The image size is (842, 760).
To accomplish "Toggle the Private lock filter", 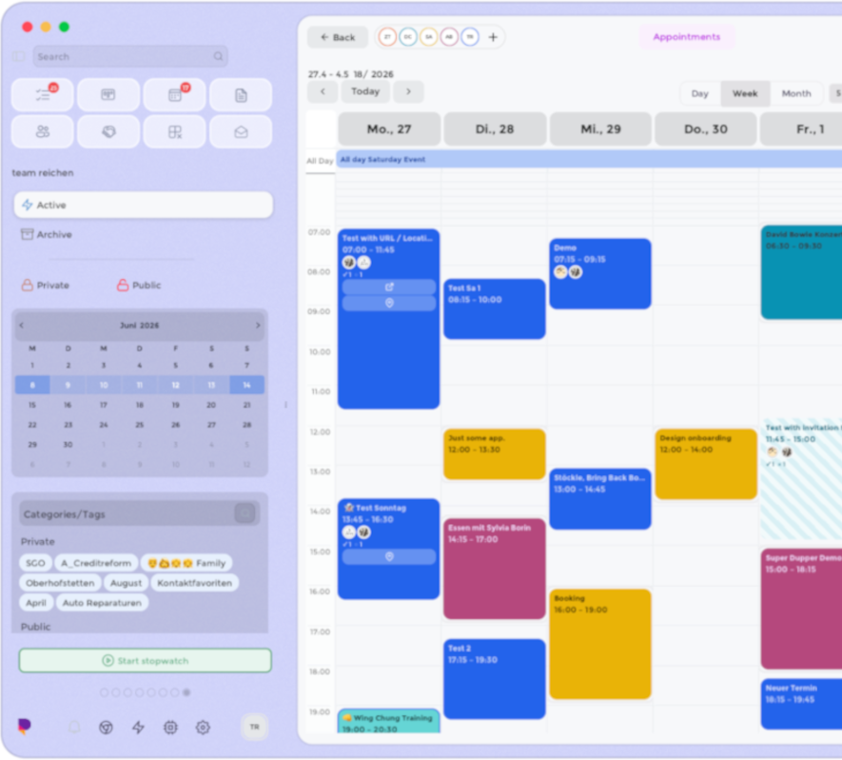I will point(46,286).
